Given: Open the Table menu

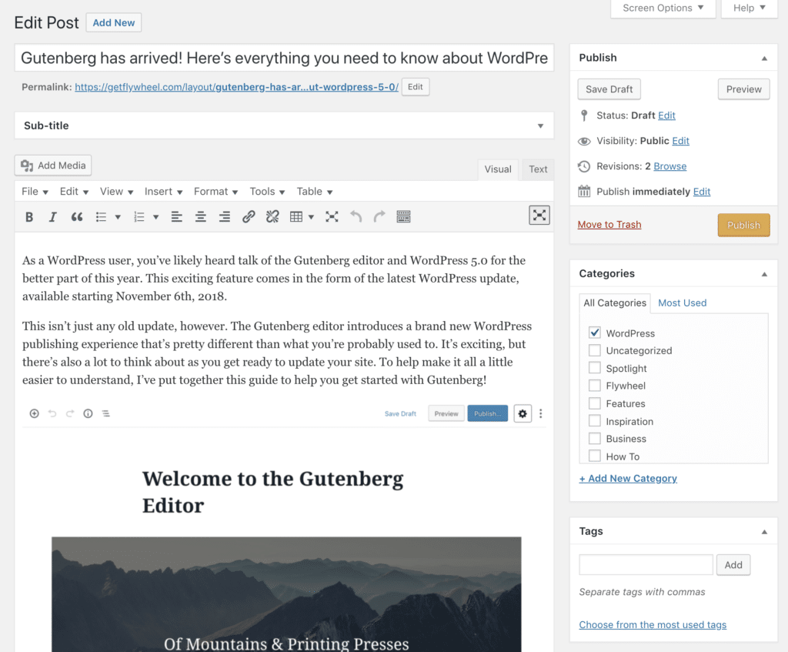Looking at the screenshot, I should [x=315, y=192].
